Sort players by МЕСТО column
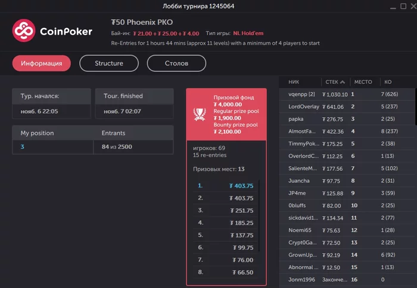The image size is (417, 288). 363,82
